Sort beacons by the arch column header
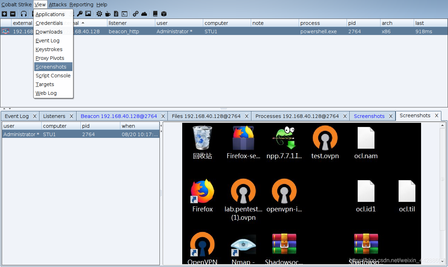Screen dimensions: 448x267 pyautogui.click(x=397, y=23)
